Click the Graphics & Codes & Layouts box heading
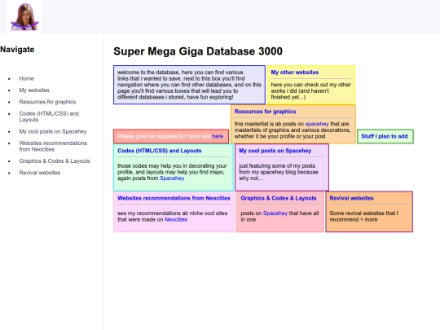The image size is (440, 330). click(279, 198)
